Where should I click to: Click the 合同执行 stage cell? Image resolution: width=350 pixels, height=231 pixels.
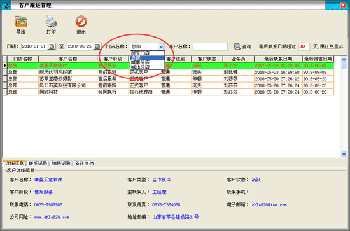tap(113, 92)
